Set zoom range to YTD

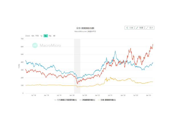pos(37,36)
